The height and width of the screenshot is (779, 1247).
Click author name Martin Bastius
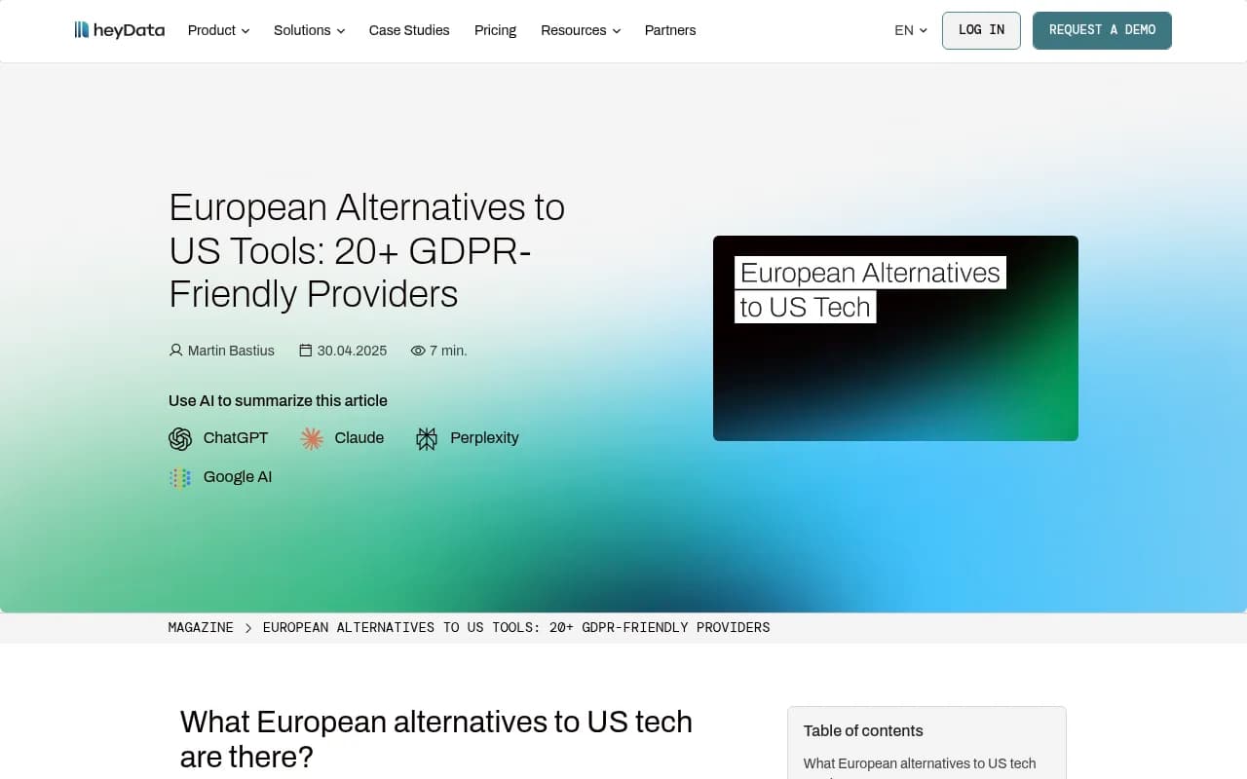(231, 351)
